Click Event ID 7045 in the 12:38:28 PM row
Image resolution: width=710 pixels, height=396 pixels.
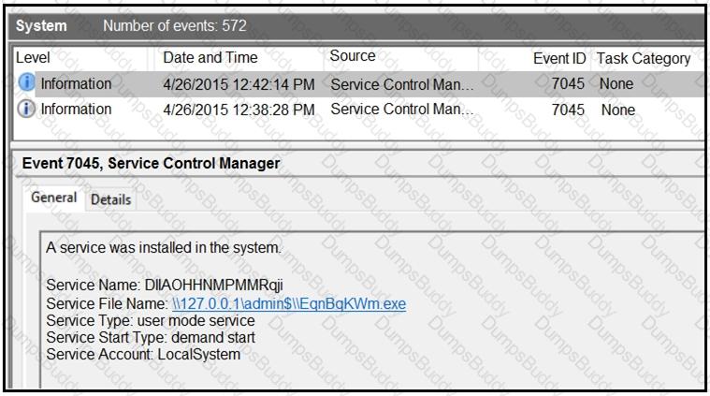(568, 110)
